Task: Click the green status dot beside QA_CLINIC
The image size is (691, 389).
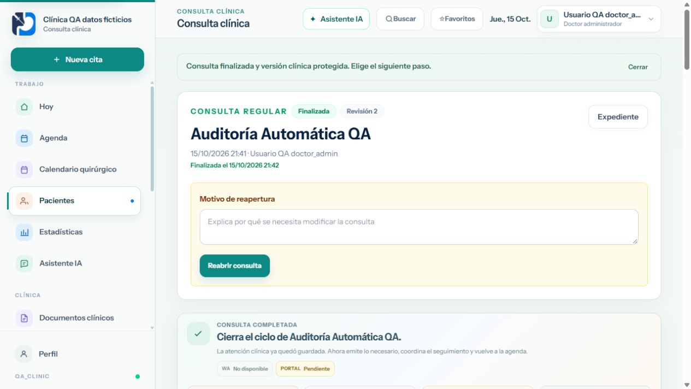Action: tap(138, 376)
